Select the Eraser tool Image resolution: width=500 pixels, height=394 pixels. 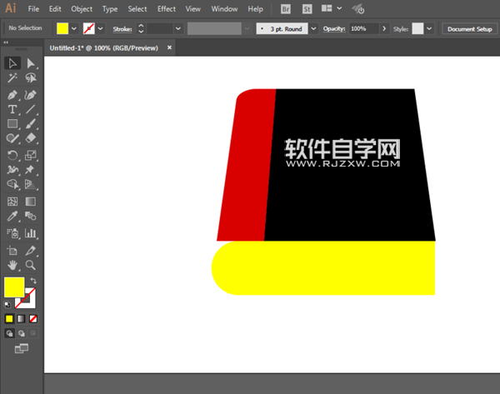[31, 138]
